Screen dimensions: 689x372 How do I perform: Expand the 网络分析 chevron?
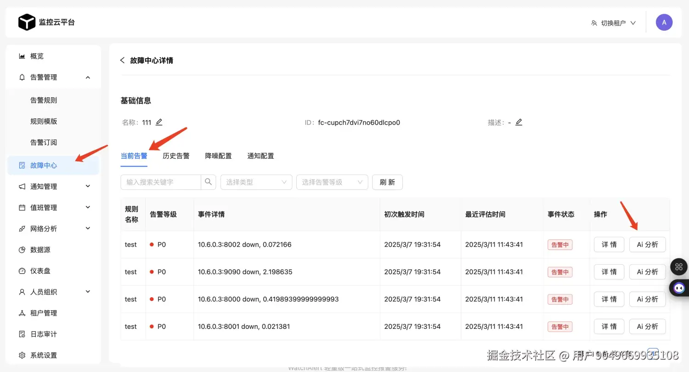[88, 228]
